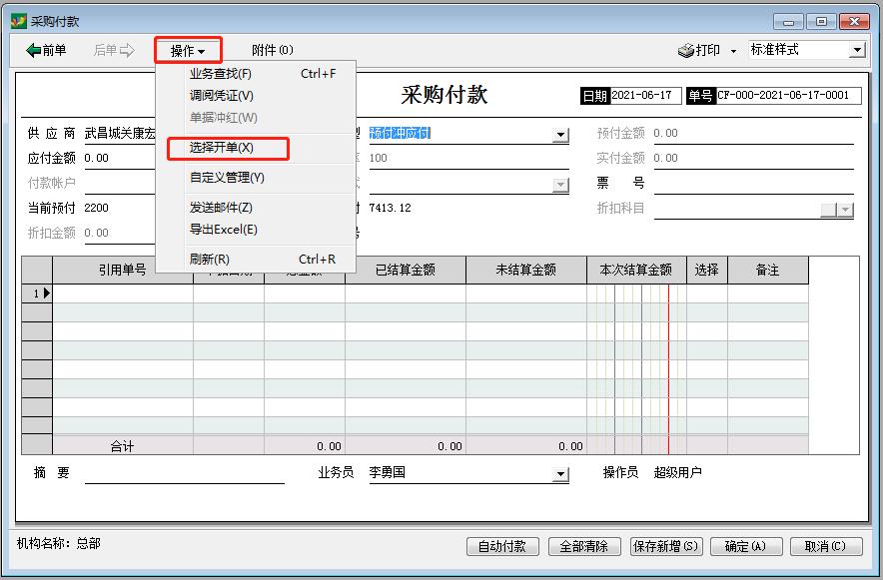Open 附件(0) attachments
The image size is (883, 580).
[273, 50]
